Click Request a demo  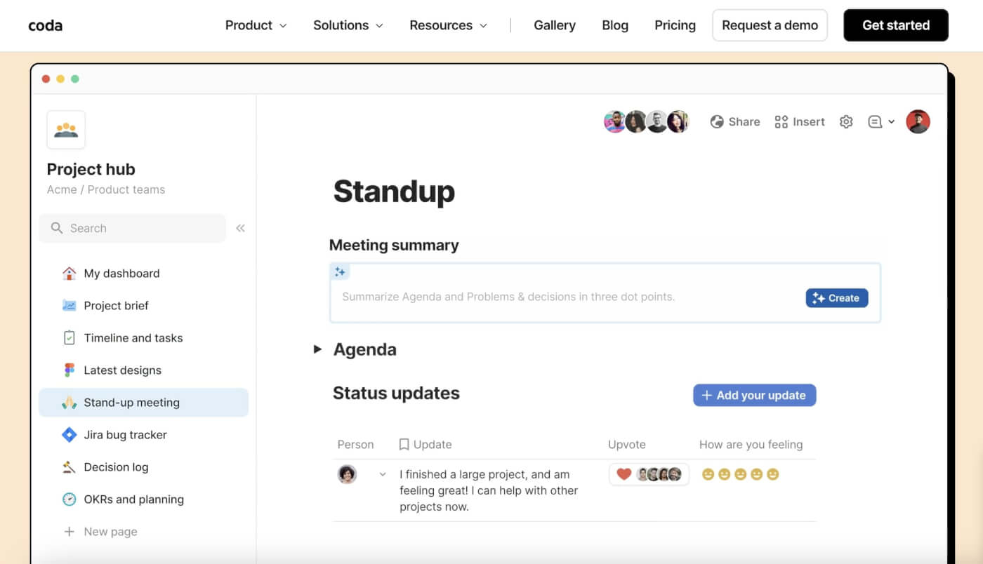770,25
